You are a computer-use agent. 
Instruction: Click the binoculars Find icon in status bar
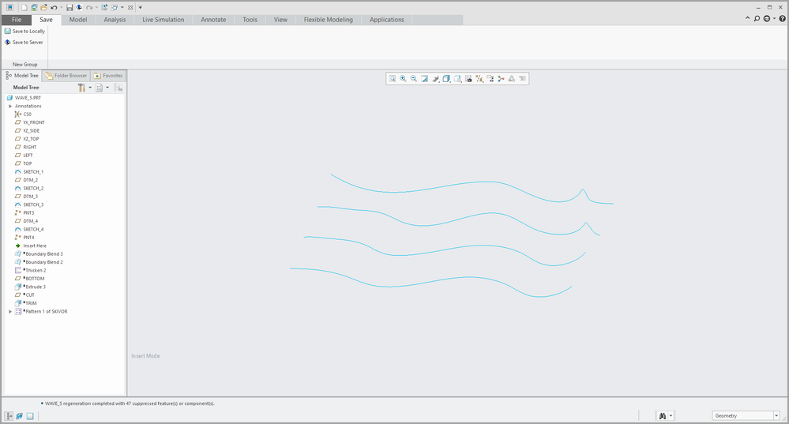662,416
